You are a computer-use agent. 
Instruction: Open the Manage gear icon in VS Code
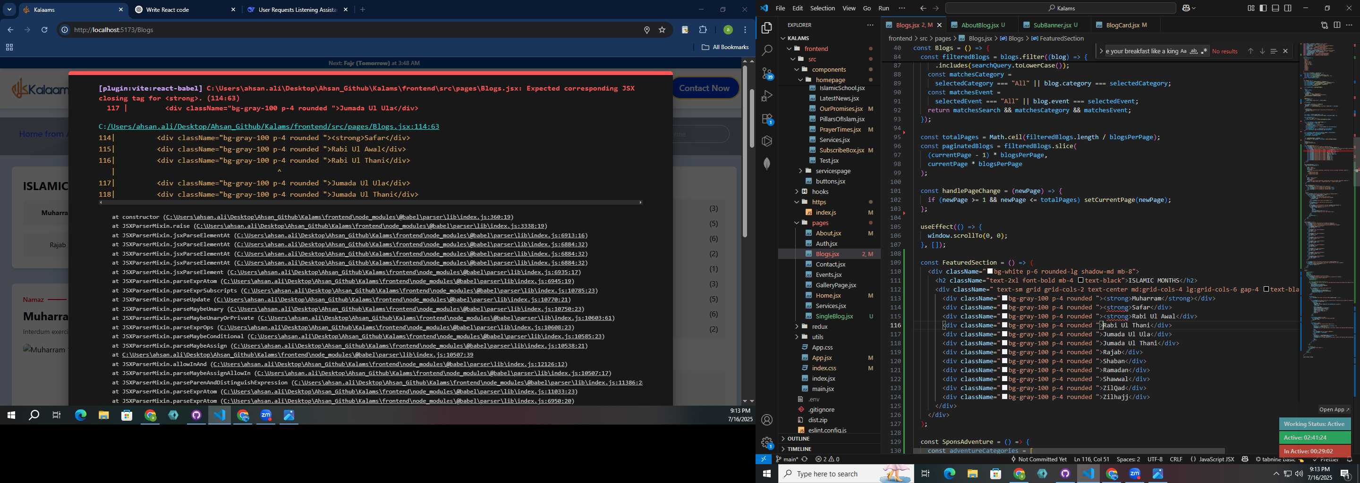(767, 443)
